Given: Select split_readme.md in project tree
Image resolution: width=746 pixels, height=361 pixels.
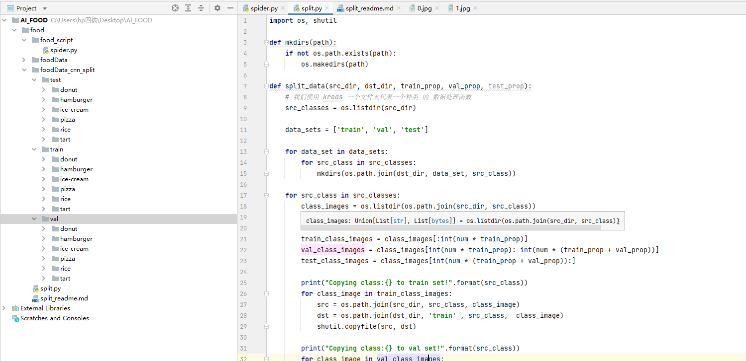Looking at the screenshot, I should (64, 298).
